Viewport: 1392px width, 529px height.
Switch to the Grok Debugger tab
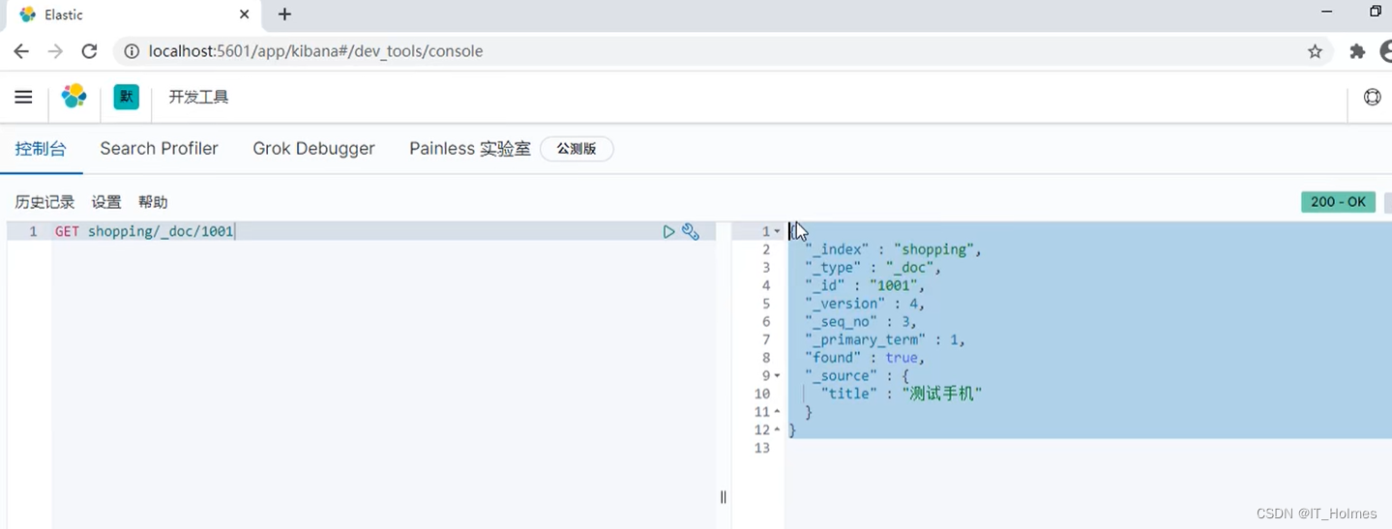coord(313,149)
